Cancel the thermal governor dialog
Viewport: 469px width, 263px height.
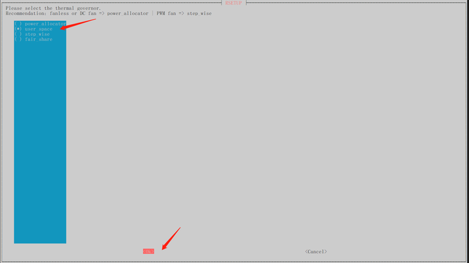(x=316, y=252)
